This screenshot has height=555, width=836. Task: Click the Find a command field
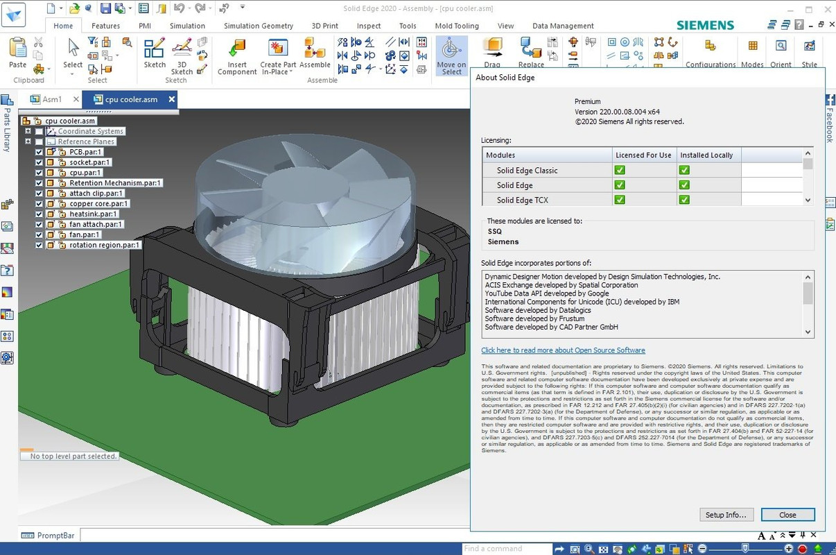[506, 549]
